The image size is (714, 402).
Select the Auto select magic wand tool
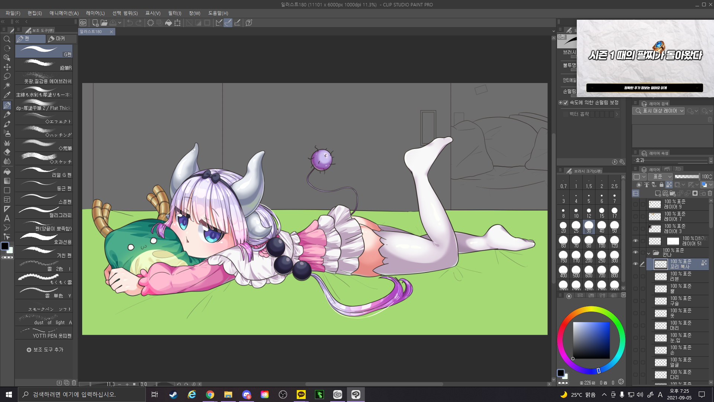(7, 86)
